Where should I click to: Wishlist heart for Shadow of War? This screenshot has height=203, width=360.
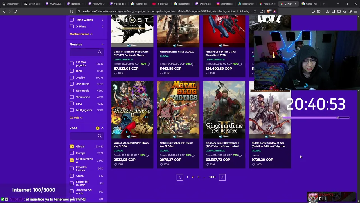(253, 164)
